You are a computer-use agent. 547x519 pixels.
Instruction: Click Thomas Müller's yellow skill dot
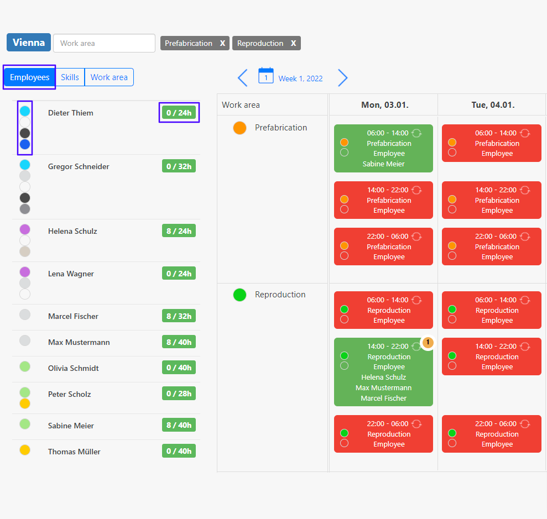click(25, 450)
